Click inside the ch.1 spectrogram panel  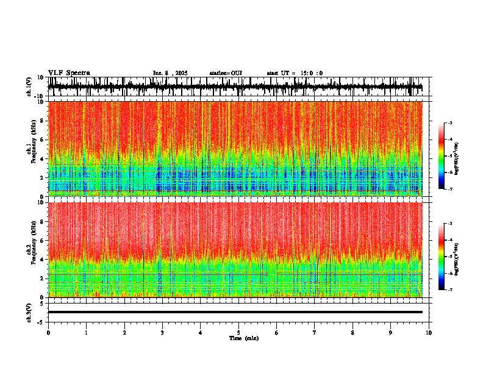(x=235, y=149)
